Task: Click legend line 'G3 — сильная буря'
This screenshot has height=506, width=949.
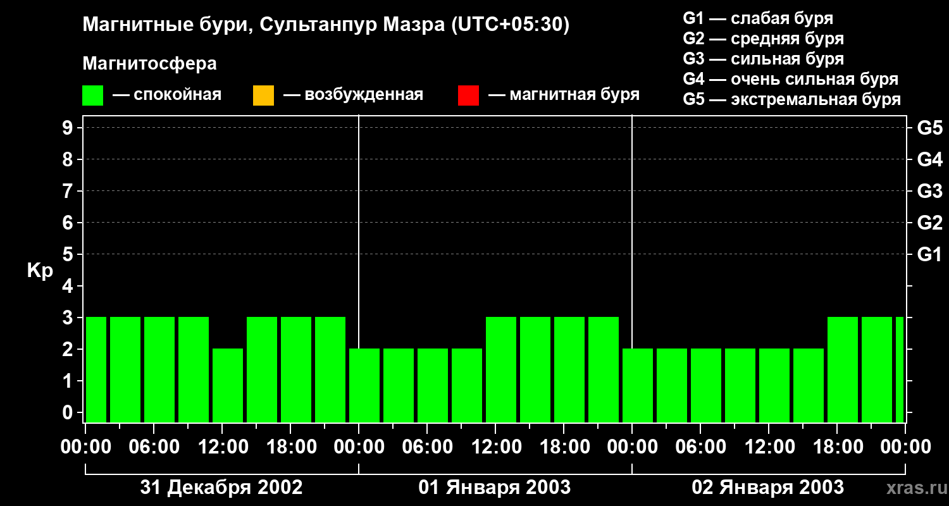Action: coord(764,59)
